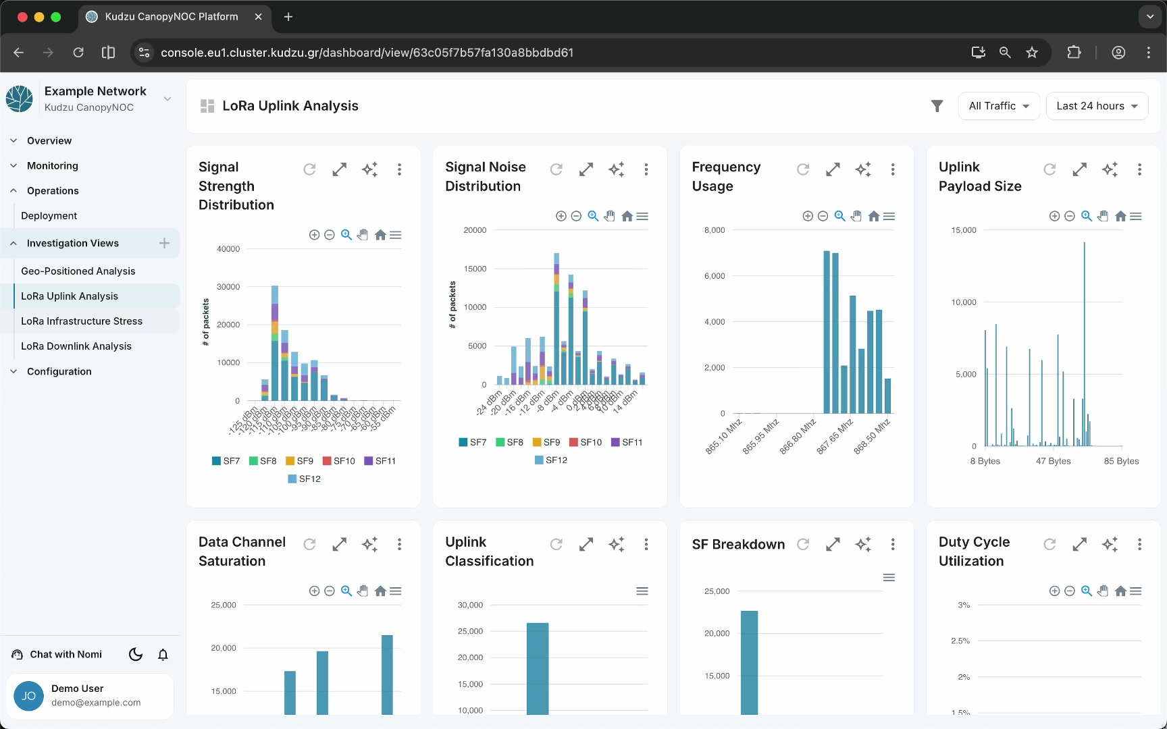Screen dimensions: 1167x729
Task: Toggle SF10 series in Signal Strength legend
Action: tap(338, 461)
